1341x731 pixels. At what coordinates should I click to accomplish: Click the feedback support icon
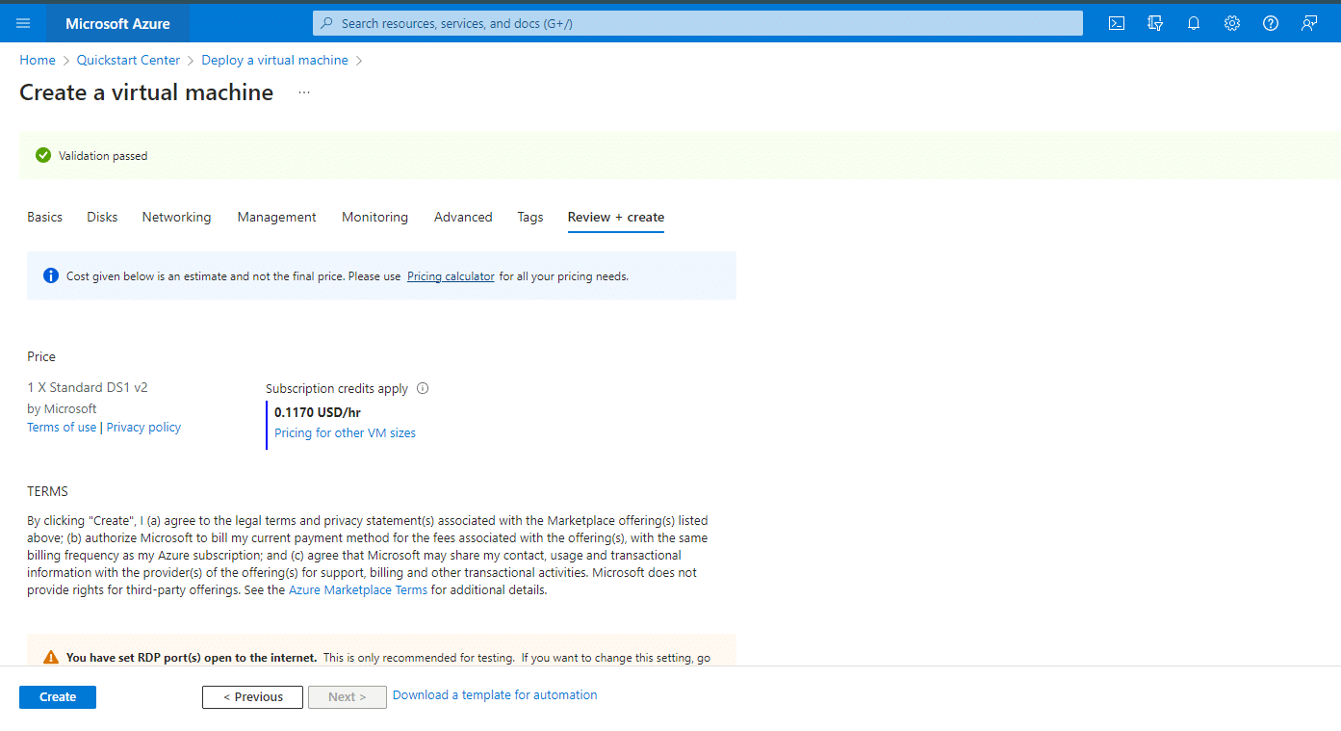pos(1308,22)
